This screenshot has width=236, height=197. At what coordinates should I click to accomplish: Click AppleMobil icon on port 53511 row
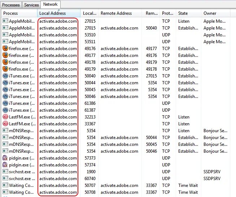pyautogui.click(x=5, y=41)
